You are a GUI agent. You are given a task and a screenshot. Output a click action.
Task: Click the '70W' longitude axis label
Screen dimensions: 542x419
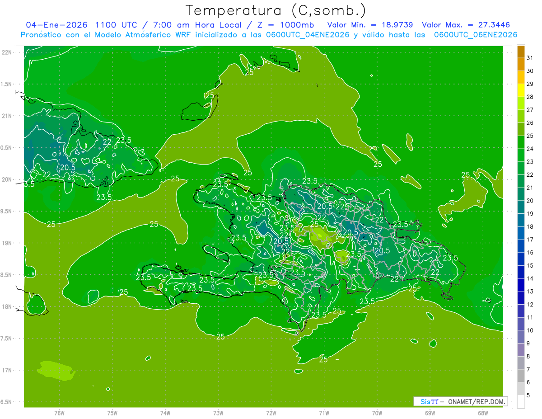(377, 413)
